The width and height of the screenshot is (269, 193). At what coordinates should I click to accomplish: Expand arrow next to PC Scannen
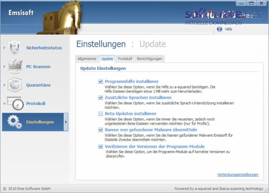[4, 66]
